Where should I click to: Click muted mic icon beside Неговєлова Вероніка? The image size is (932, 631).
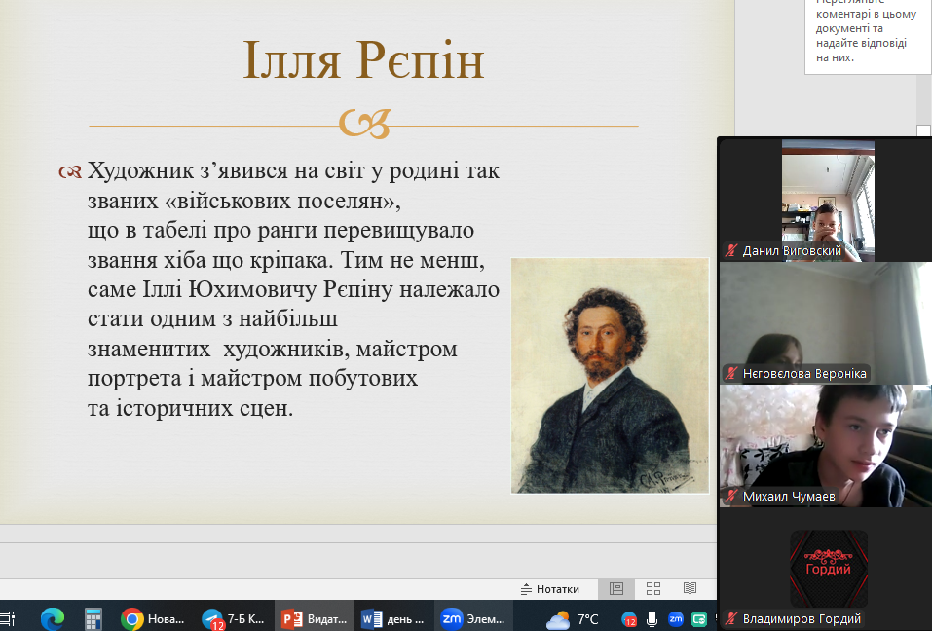pyautogui.click(x=731, y=374)
